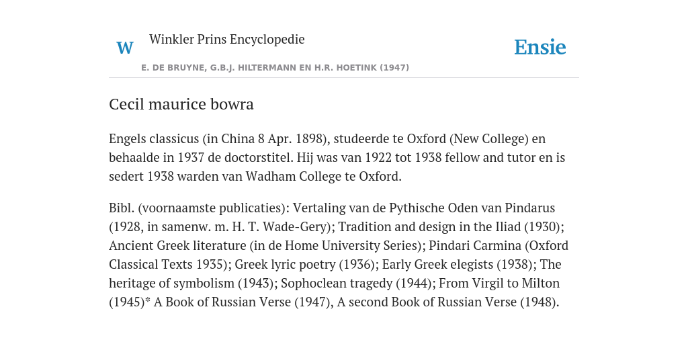The height and width of the screenshot is (344, 688).
Task: Click the heading Cecil maurice bowra
Action: [x=181, y=104]
